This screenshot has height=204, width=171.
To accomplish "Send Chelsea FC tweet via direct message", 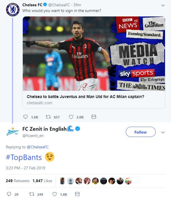I will click(94, 117).
